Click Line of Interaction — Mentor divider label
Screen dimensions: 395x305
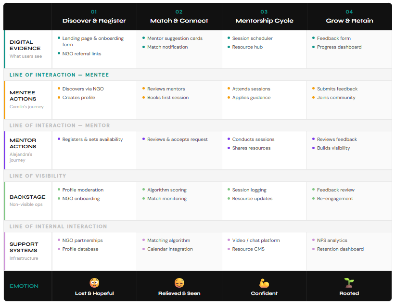pos(60,126)
